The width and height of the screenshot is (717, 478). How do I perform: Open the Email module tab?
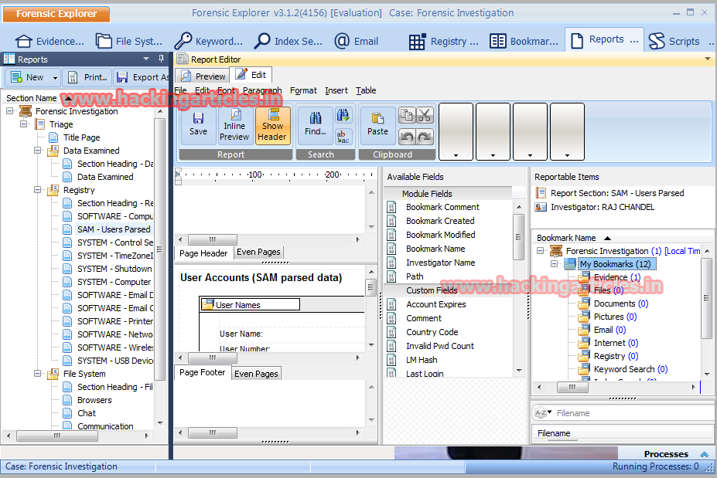click(x=357, y=41)
